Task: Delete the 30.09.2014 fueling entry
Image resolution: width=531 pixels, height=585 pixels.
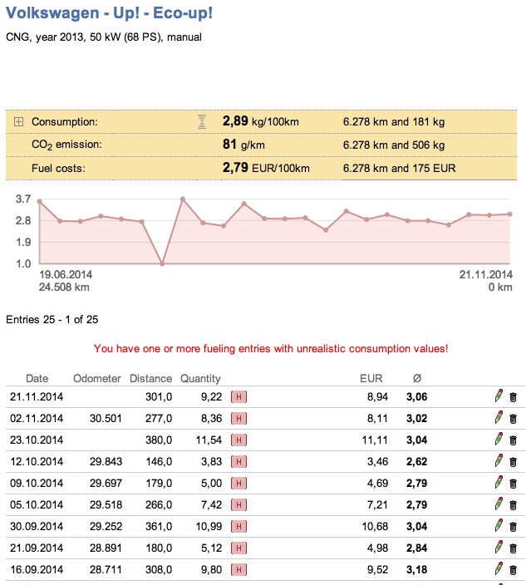Action: tap(513, 527)
